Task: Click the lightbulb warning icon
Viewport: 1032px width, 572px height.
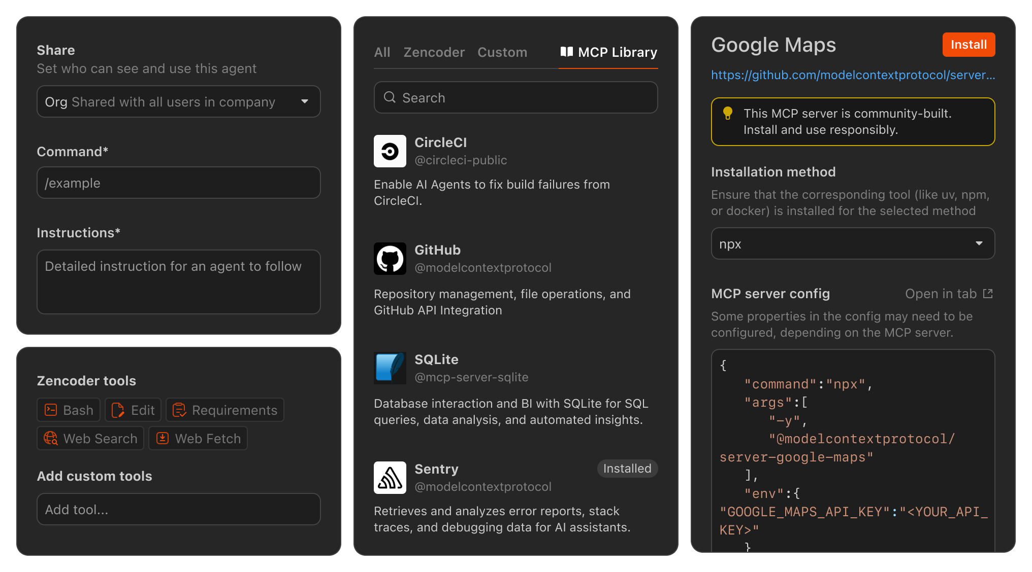Action: pos(727,114)
